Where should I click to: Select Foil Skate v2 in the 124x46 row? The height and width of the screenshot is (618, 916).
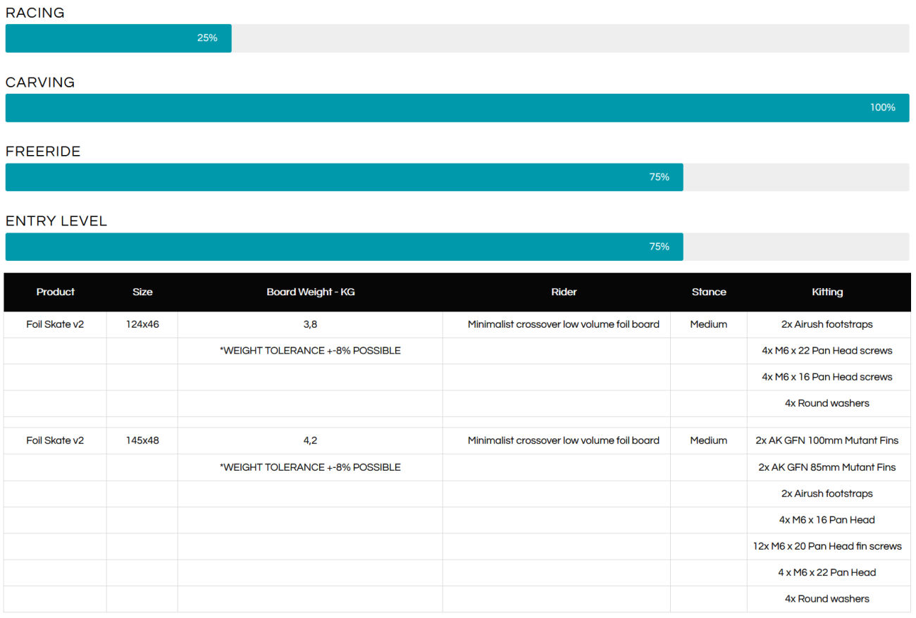(55, 325)
